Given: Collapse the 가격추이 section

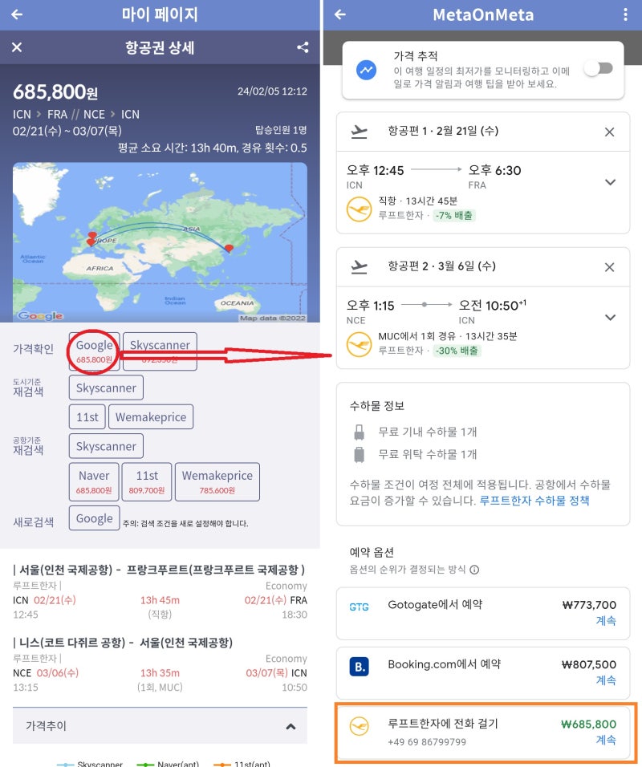Looking at the screenshot, I should click(291, 724).
